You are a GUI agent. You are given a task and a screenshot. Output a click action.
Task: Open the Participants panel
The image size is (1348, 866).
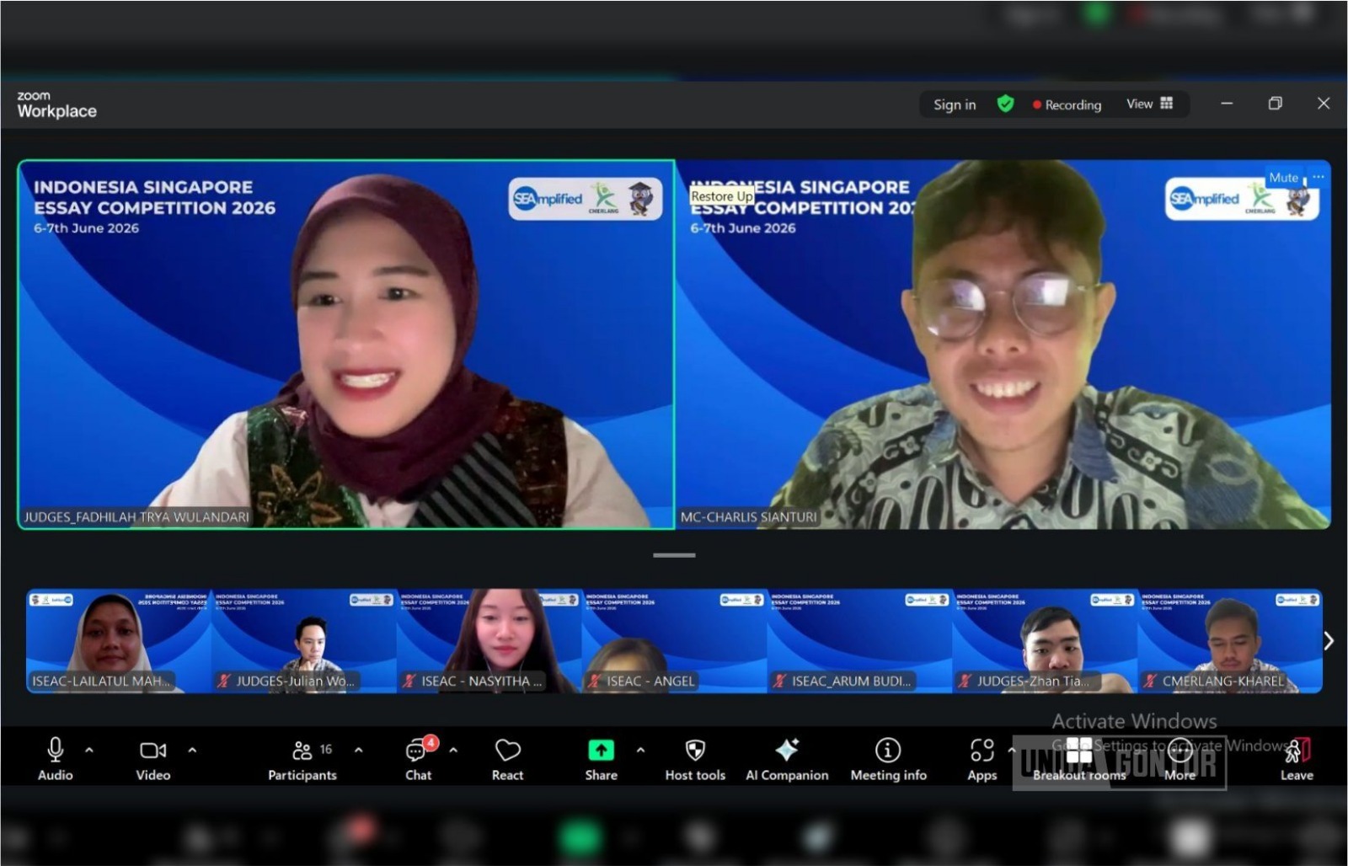click(x=302, y=759)
